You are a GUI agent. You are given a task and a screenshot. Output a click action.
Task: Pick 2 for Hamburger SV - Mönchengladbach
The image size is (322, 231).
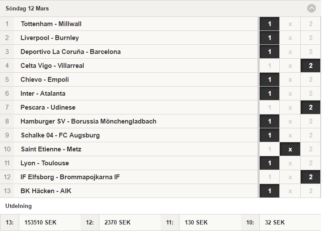(x=311, y=121)
